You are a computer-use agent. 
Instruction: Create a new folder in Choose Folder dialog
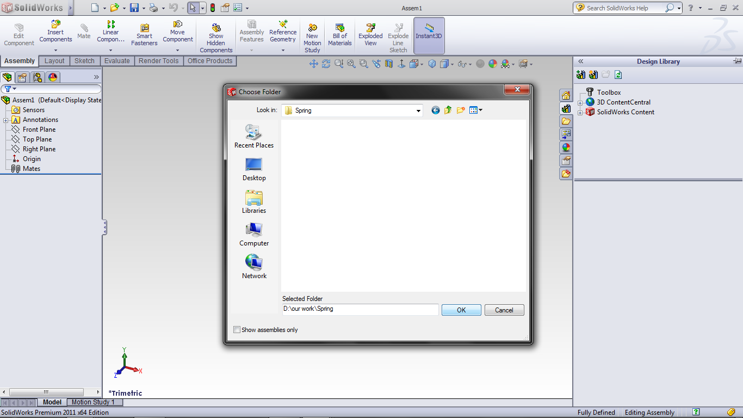(461, 110)
